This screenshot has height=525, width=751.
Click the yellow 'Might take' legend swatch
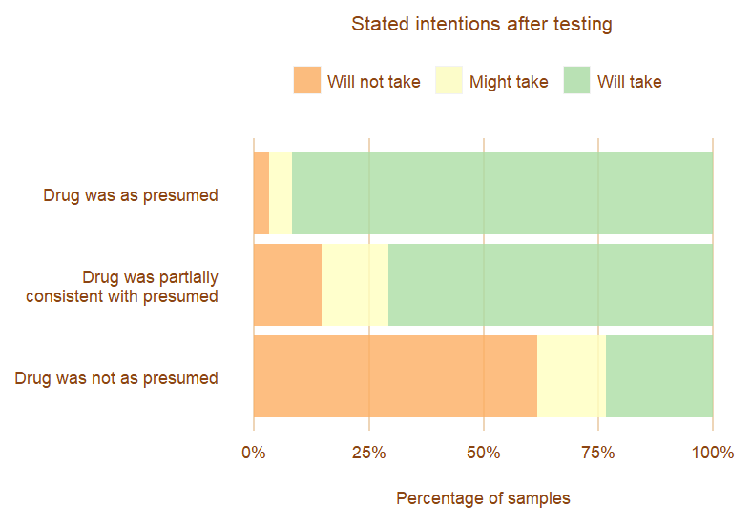pyautogui.click(x=449, y=81)
